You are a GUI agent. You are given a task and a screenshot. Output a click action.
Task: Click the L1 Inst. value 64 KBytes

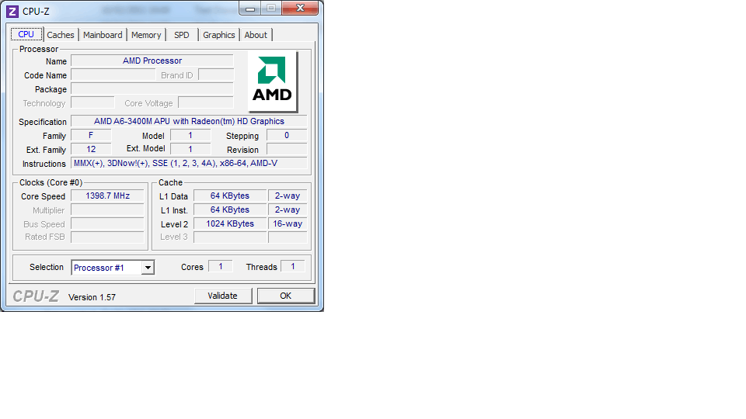(230, 209)
